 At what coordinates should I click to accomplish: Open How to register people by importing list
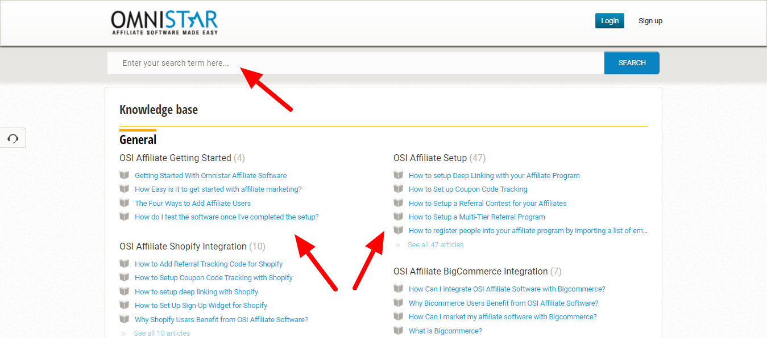528,231
